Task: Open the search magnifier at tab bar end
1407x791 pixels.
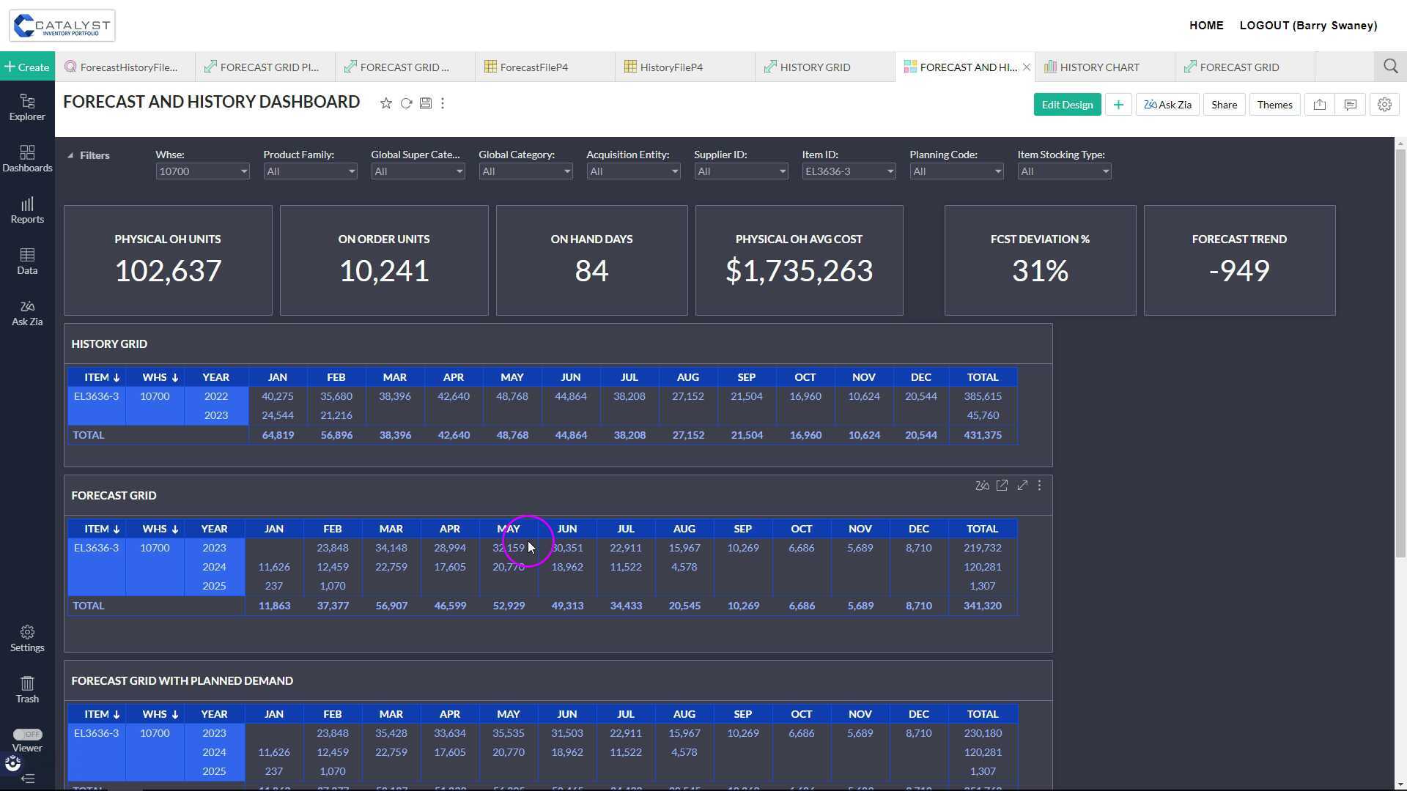Action: click(1390, 67)
